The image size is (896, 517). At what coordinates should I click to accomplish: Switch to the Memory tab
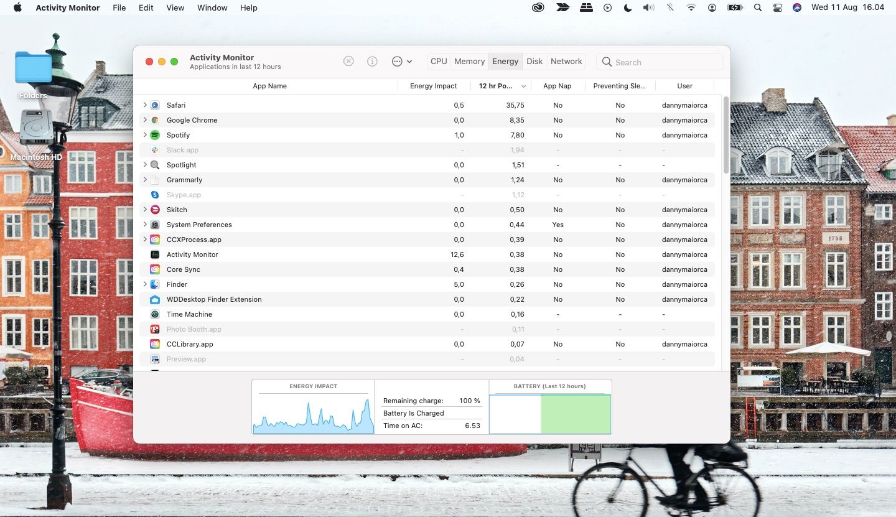tap(469, 61)
